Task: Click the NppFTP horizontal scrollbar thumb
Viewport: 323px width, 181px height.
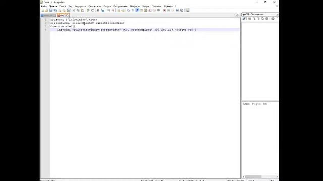Action: click(x=253, y=176)
